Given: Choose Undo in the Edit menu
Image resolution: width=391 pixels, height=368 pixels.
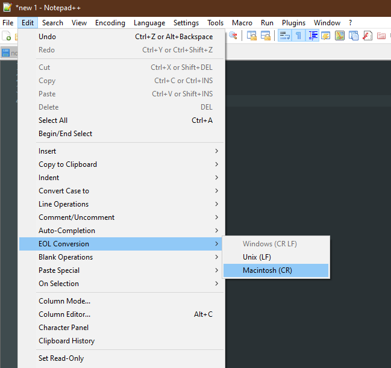Looking at the screenshot, I should (122, 37).
